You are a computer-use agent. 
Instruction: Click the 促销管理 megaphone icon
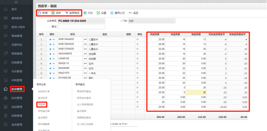(x=5, y=62)
